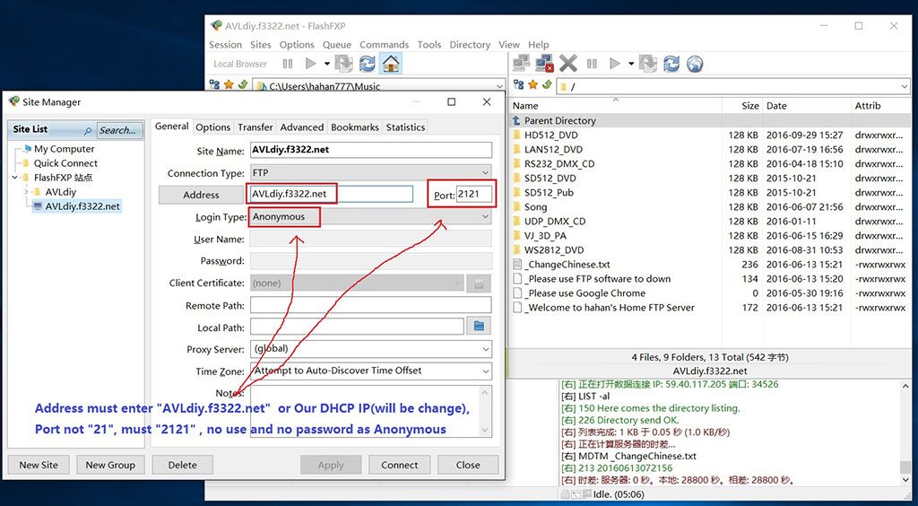Click the scroll-down arrow of the log pane scrollbar
918x506 pixels.
(x=905, y=482)
